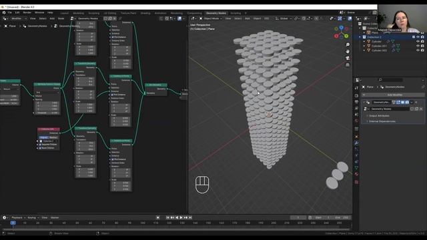427x240 pixels.
Task: Click the Add Modifier button
Action: click(393, 95)
